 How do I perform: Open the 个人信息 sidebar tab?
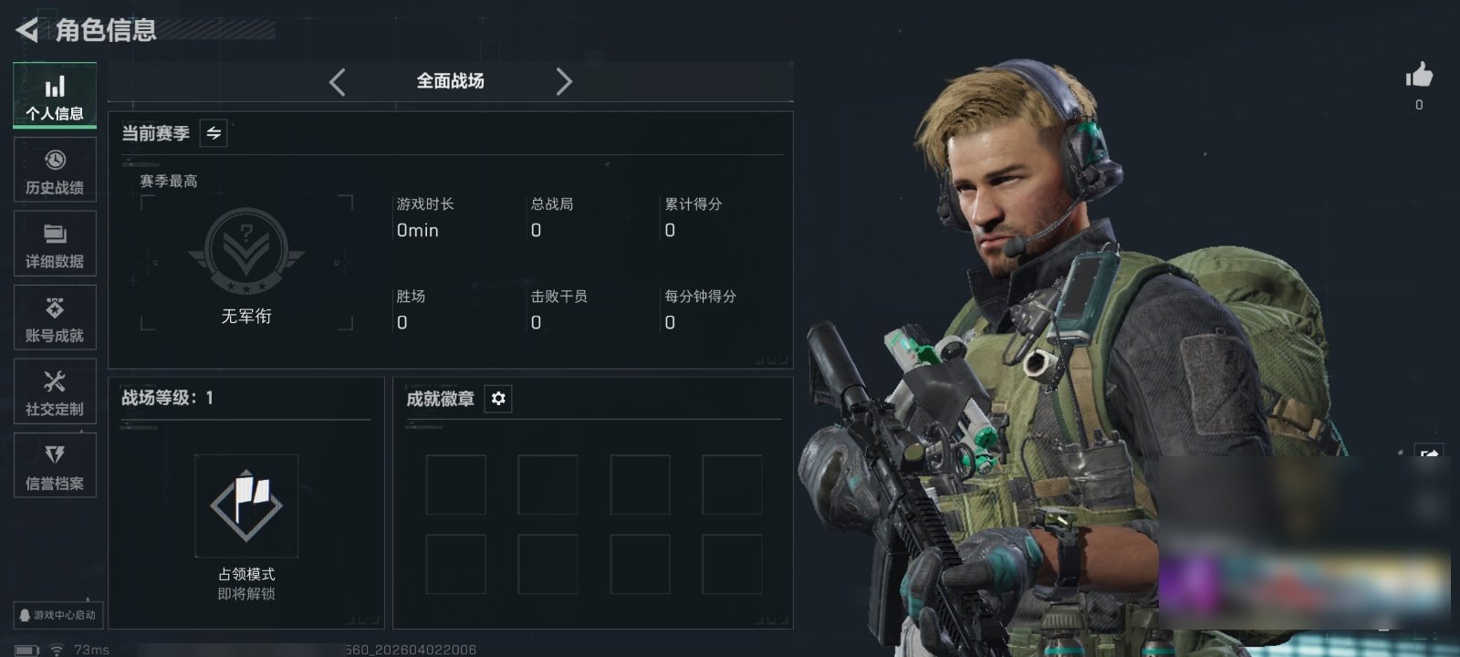(55, 96)
